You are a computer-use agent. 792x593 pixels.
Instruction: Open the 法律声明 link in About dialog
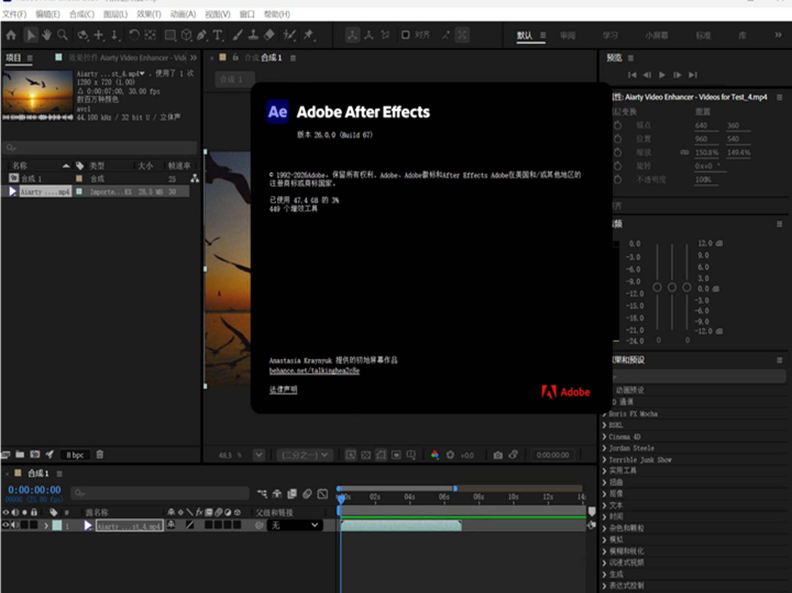[283, 390]
